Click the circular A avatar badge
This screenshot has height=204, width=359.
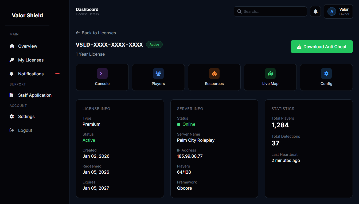(x=332, y=11)
